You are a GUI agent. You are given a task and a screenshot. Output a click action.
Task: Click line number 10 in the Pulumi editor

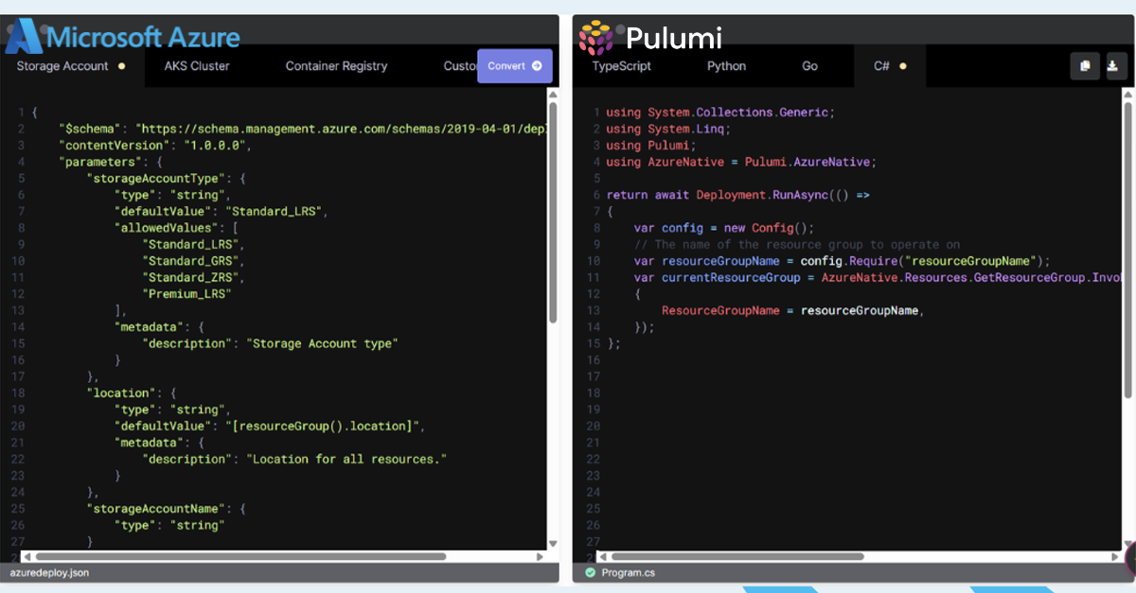coord(593,261)
